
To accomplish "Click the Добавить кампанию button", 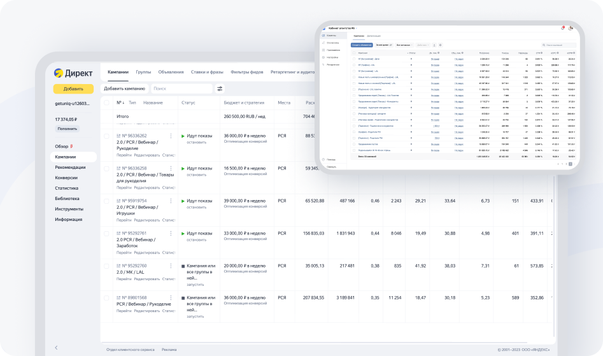I will [125, 89].
